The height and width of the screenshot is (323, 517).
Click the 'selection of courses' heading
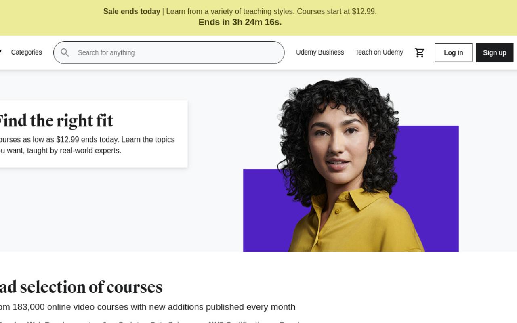81,287
